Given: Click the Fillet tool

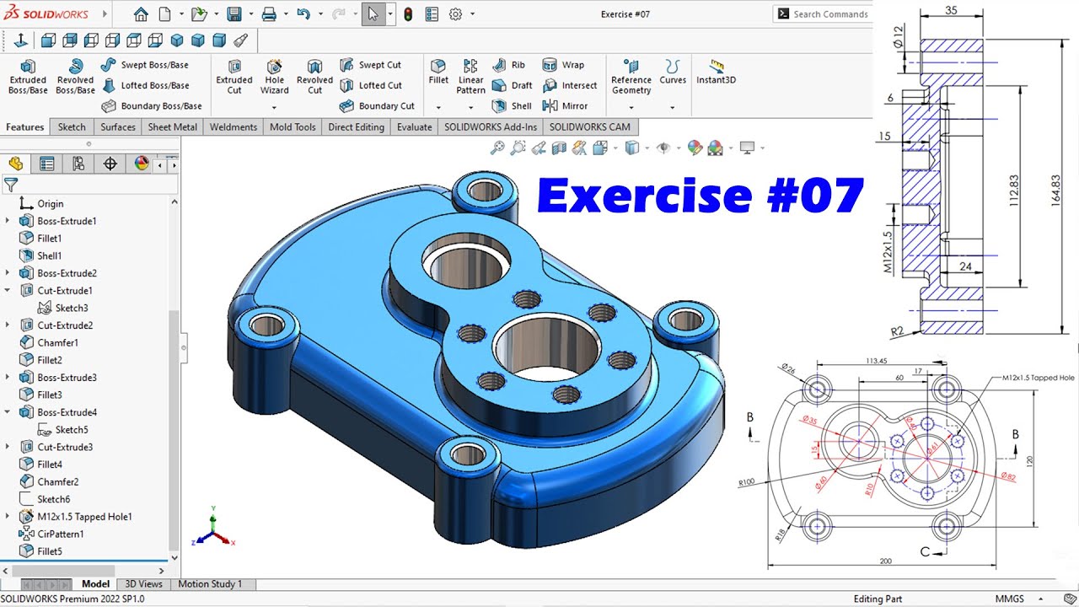Looking at the screenshot, I should tap(438, 72).
